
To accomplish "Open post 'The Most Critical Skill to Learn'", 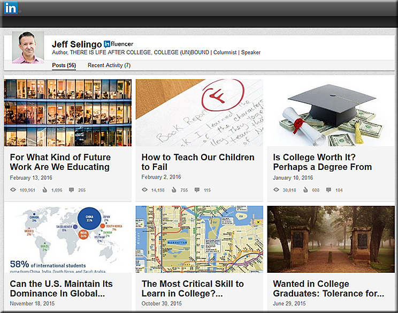I will (193, 288).
